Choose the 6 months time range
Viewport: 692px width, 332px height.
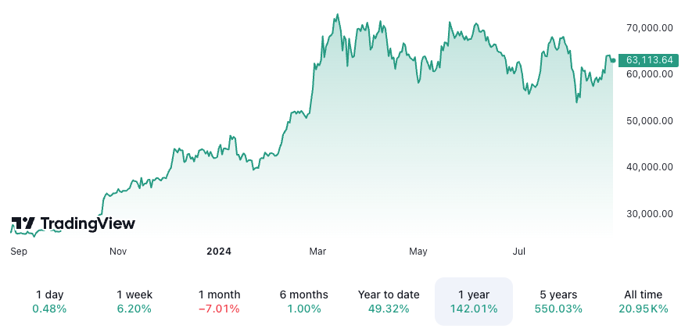[303, 301]
